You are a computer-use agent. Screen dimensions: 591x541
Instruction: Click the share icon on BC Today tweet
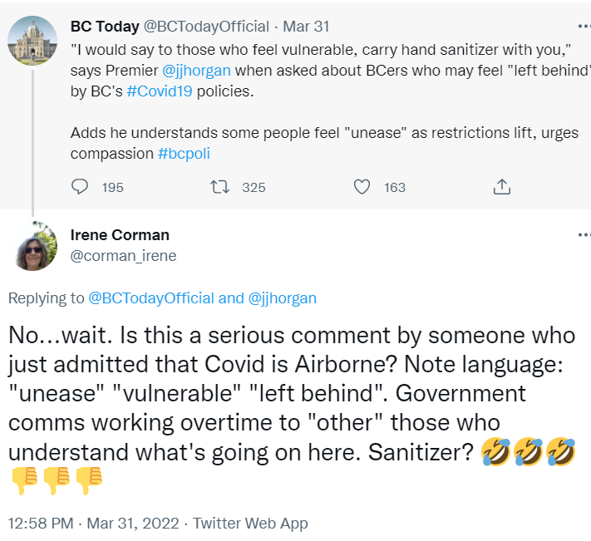pos(501,187)
